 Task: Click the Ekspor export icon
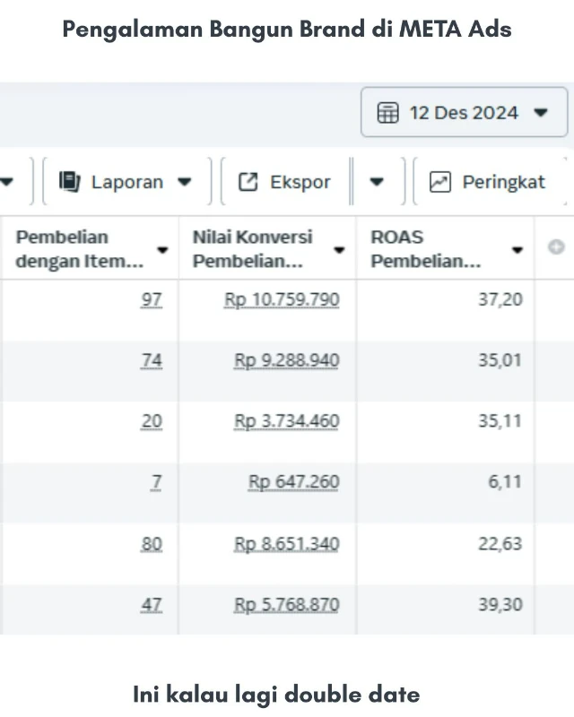(248, 182)
